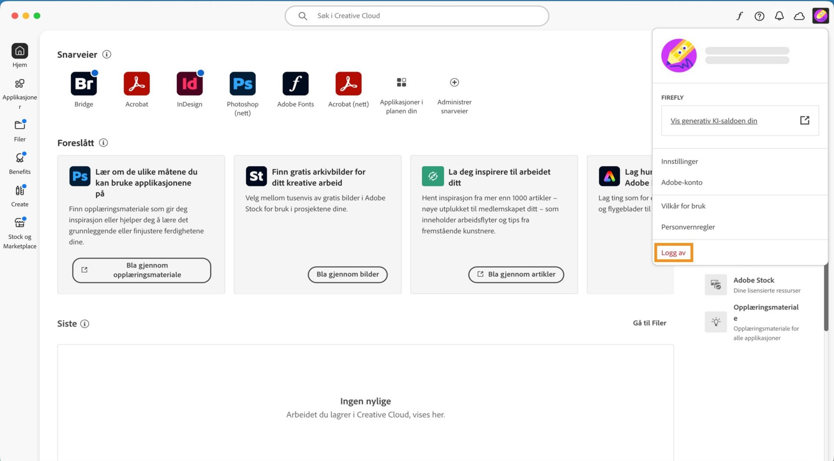Viewport: 834px width, 461px height.
Task: Open Applikasjoner i planen din
Action: tap(401, 82)
